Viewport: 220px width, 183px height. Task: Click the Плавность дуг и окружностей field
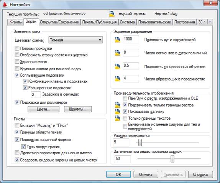pyautogui.click(x=131, y=39)
